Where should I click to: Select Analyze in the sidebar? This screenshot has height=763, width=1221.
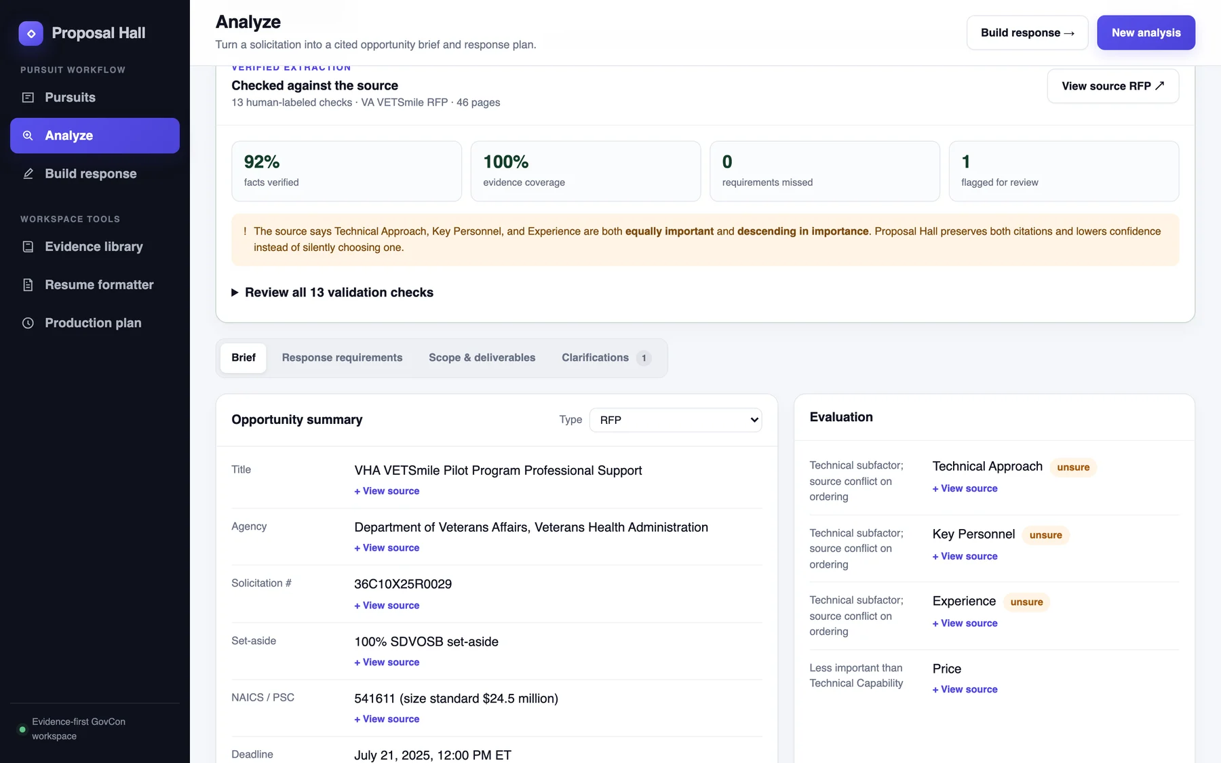[95, 136]
